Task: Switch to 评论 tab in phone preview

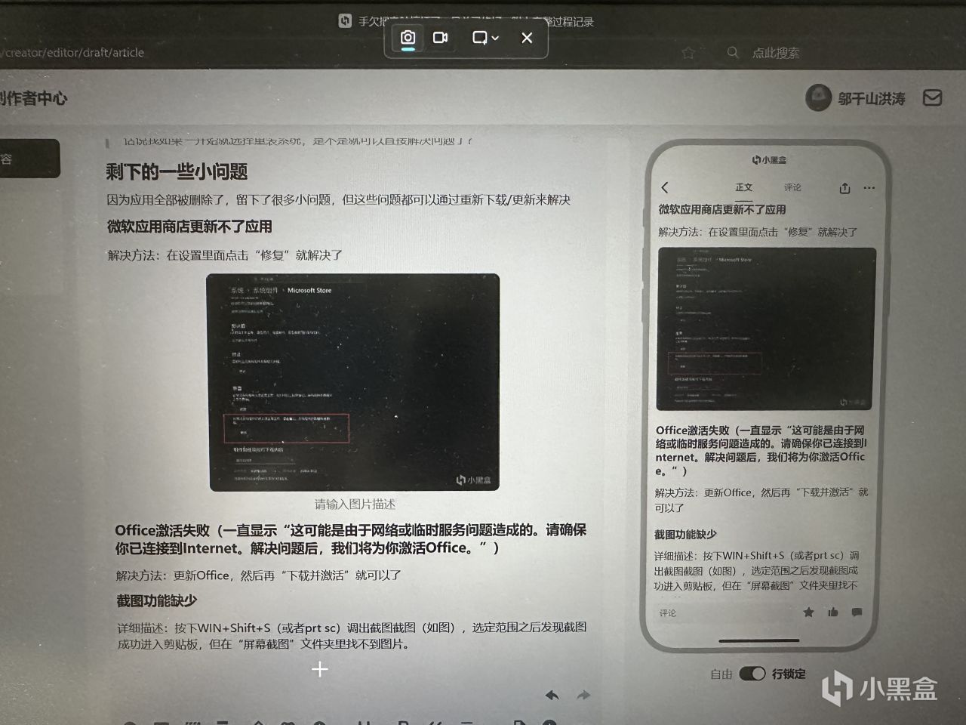Action: coord(792,187)
